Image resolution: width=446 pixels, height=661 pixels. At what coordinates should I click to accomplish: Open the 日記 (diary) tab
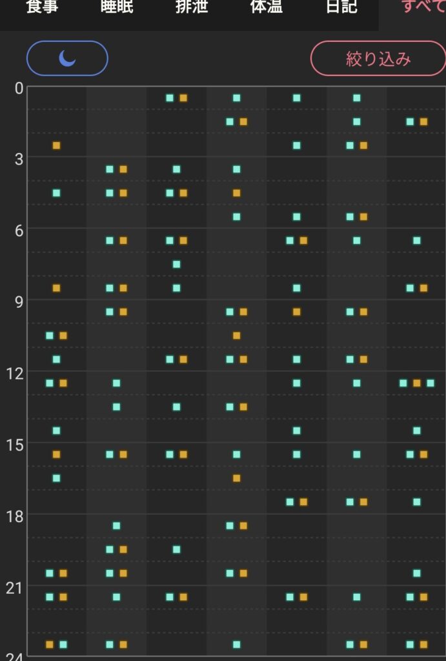click(x=341, y=8)
